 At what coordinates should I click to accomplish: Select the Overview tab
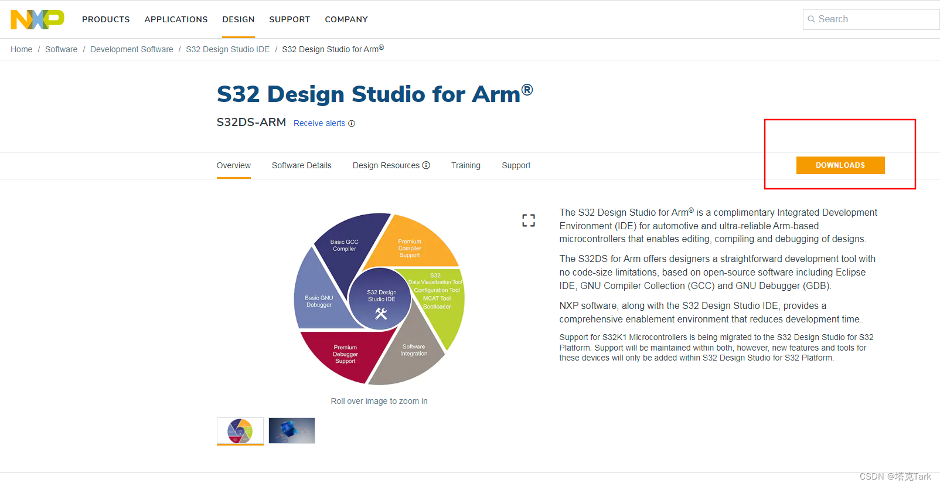coord(234,165)
